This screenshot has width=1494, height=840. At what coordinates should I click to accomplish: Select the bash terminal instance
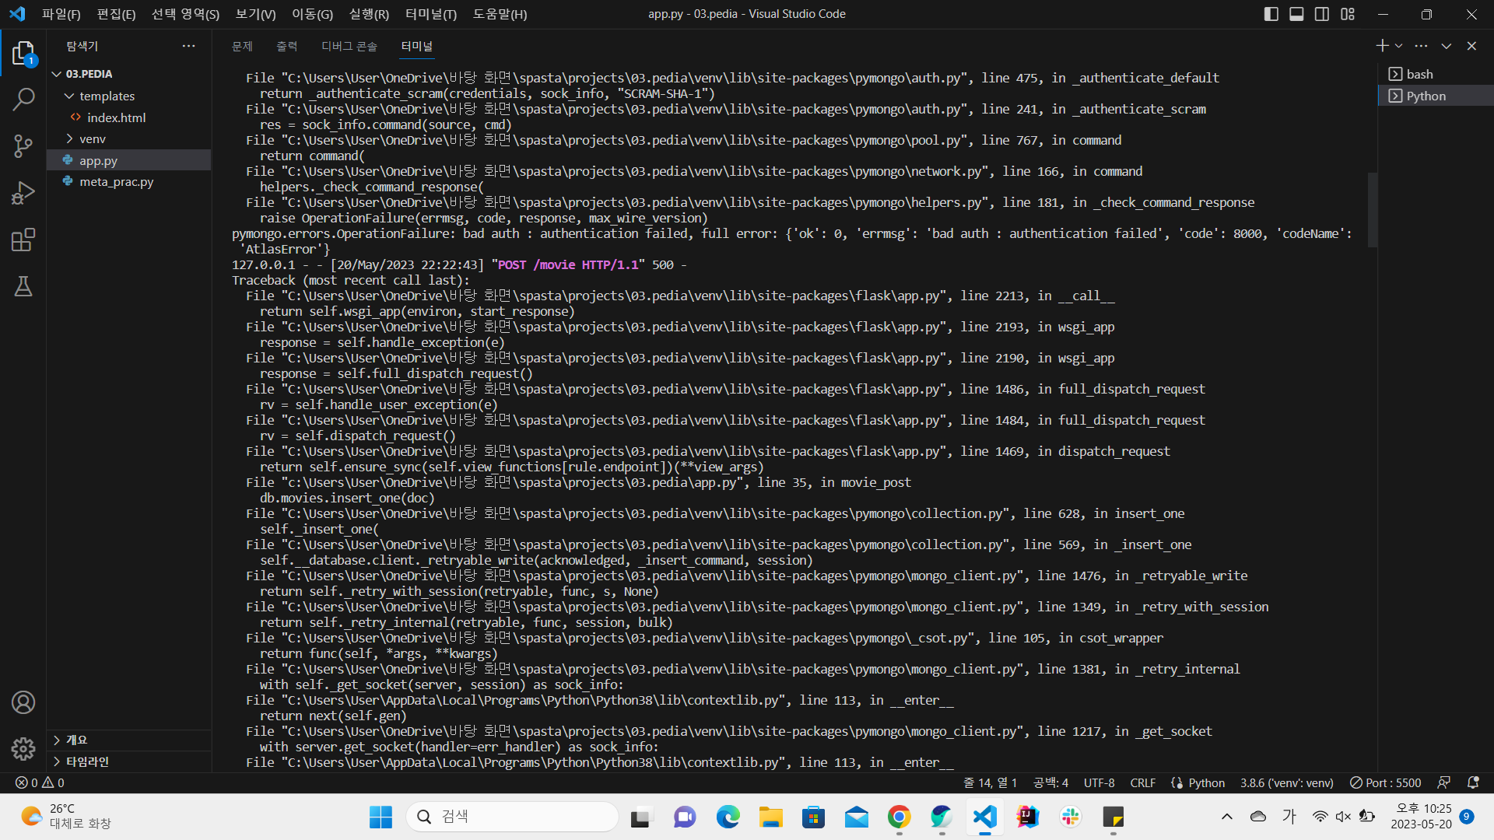[x=1435, y=74]
